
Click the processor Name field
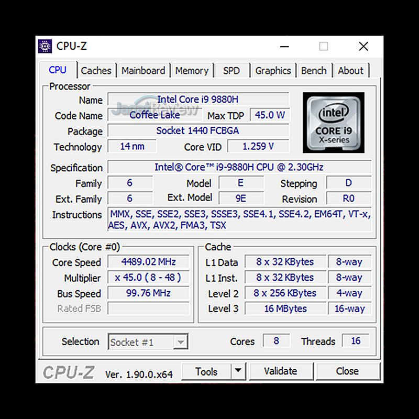click(198, 100)
